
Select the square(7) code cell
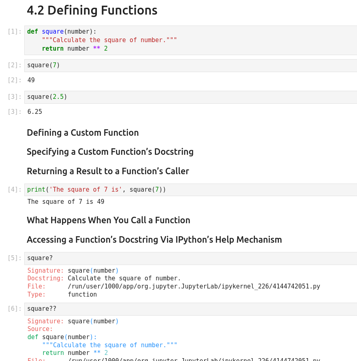point(190,65)
